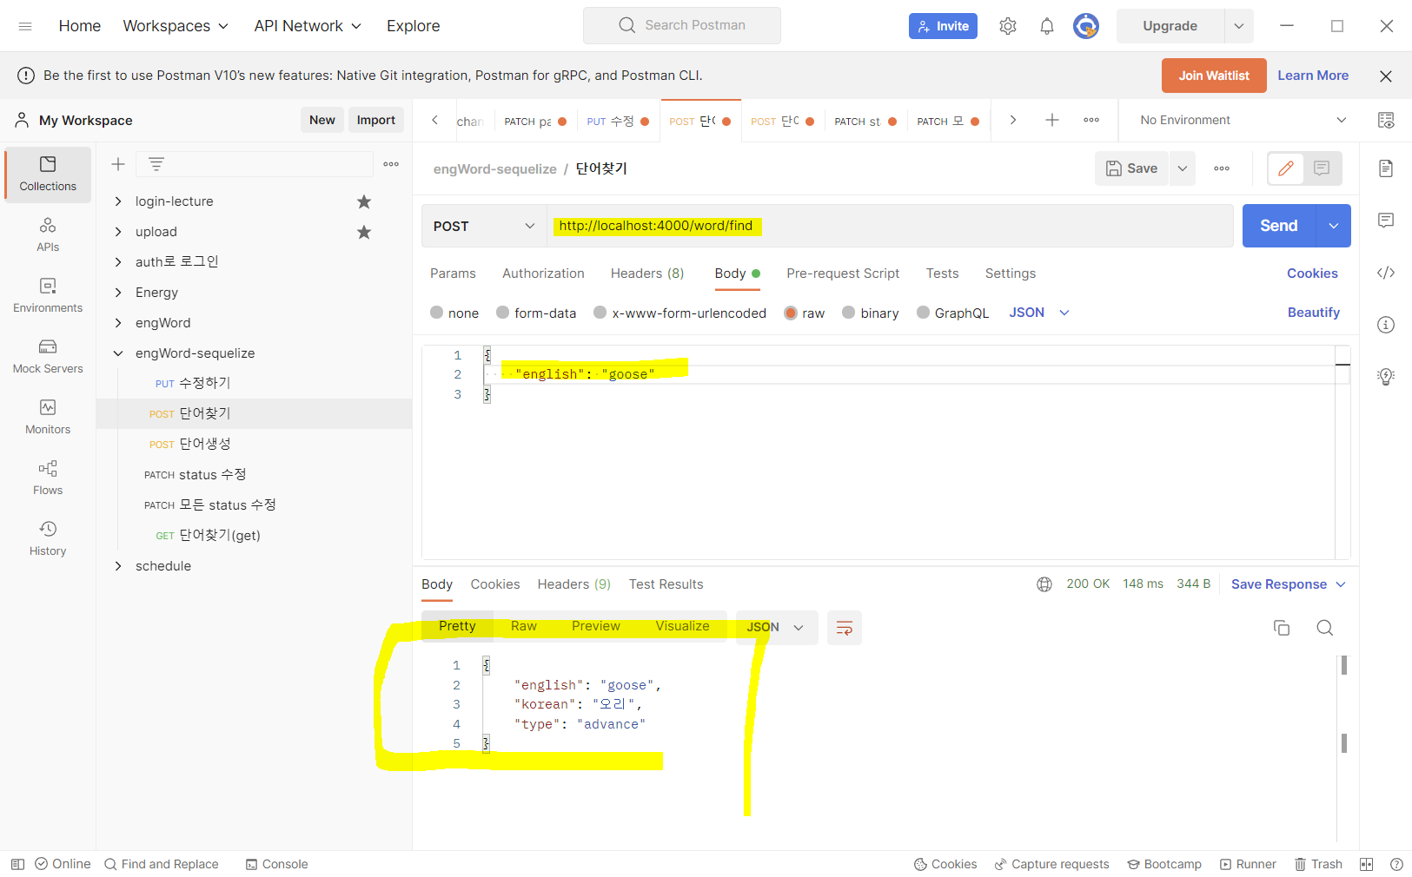Open the comments icon in right sidebar
1412x877 pixels.
pos(1386,221)
